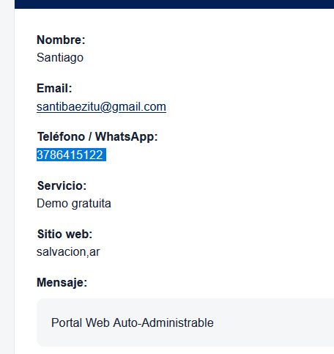
Task: Open the santibaezitu@gmail.com email link
Action: (101, 107)
